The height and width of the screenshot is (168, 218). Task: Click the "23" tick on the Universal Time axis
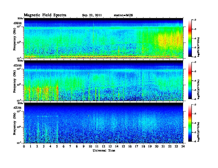pyautogui.click(x=176, y=146)
